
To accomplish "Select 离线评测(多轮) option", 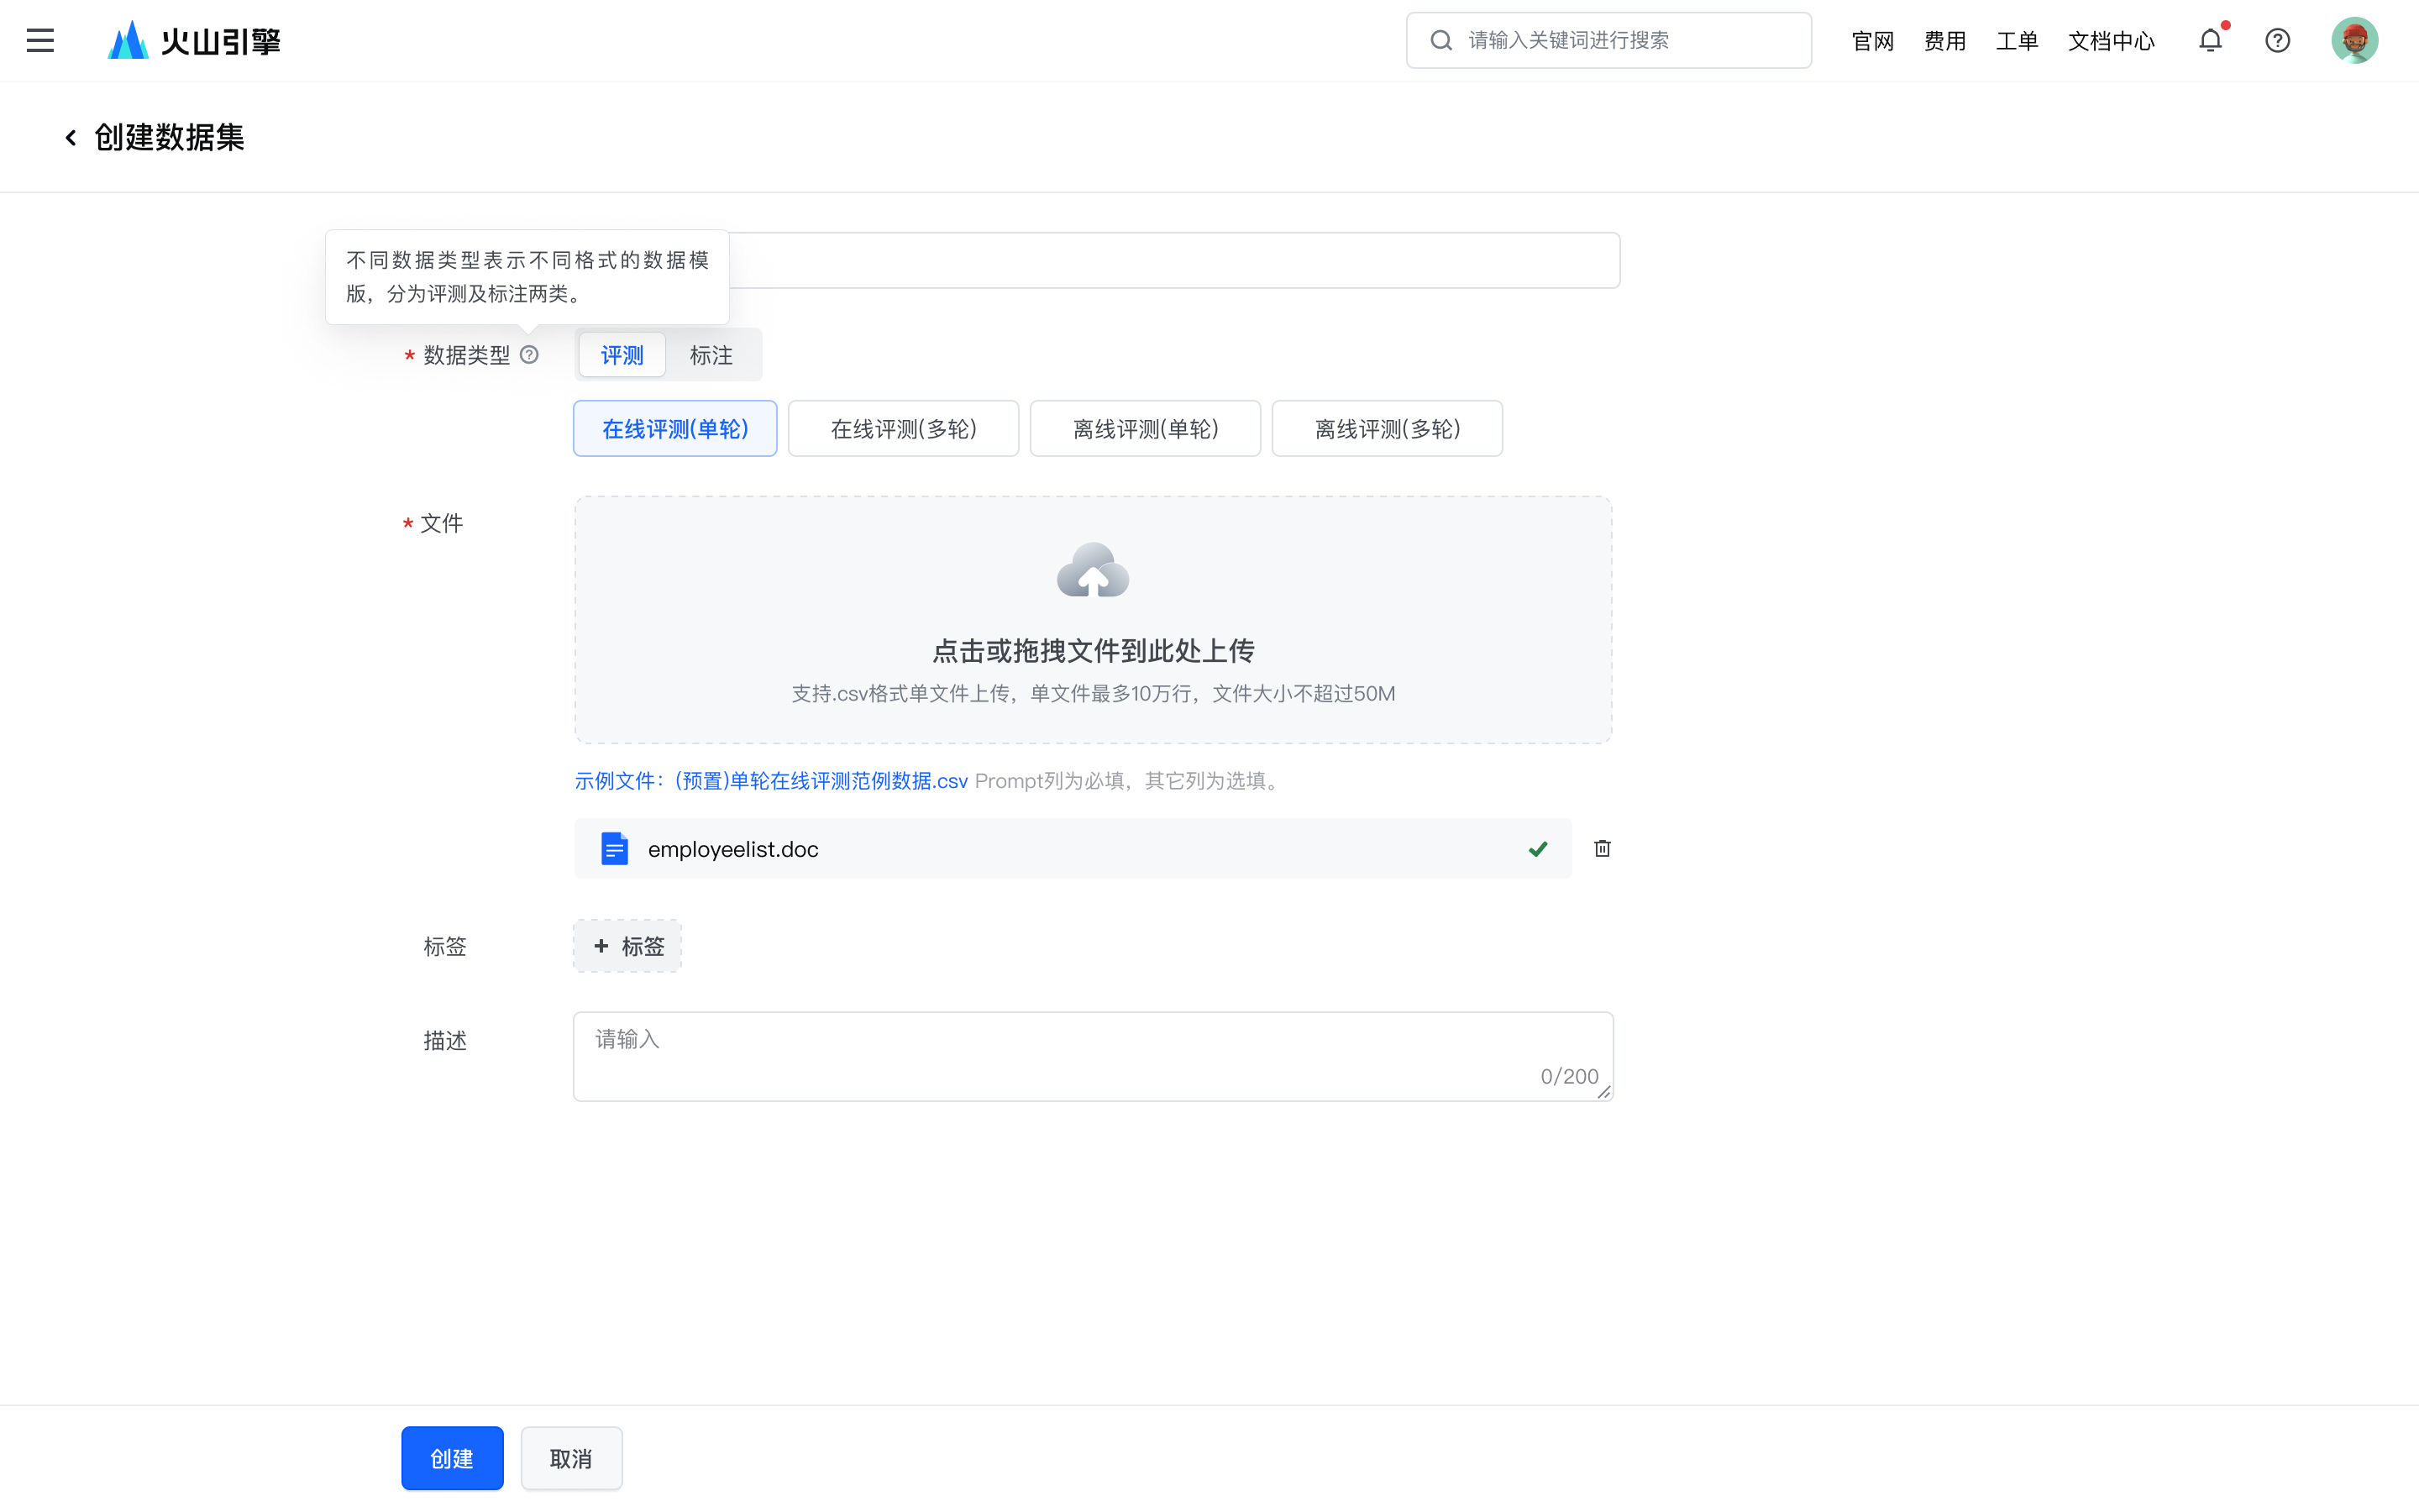I will (x=1388, y=428).
